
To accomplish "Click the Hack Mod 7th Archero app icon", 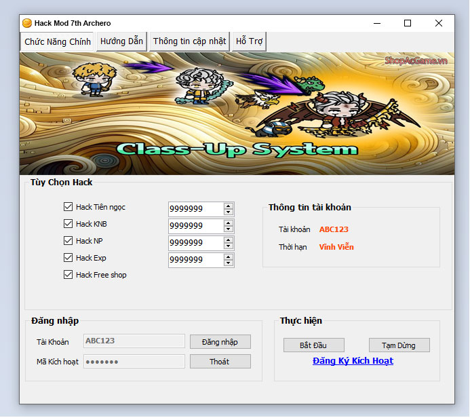I will [x=27, y=23].
